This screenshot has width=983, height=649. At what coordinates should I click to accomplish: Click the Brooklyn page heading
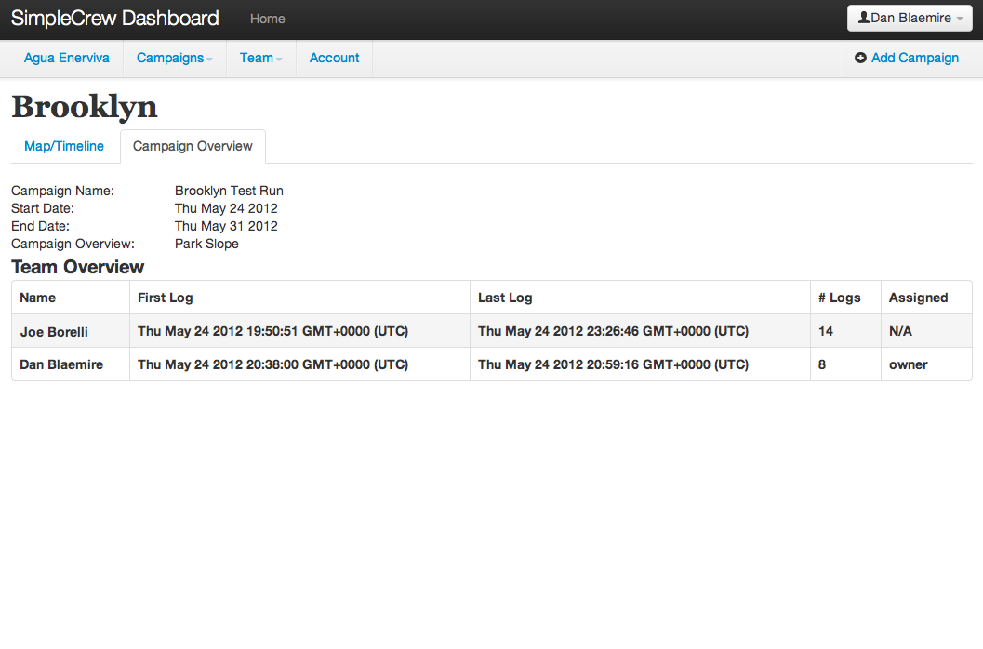click(84, 107)
